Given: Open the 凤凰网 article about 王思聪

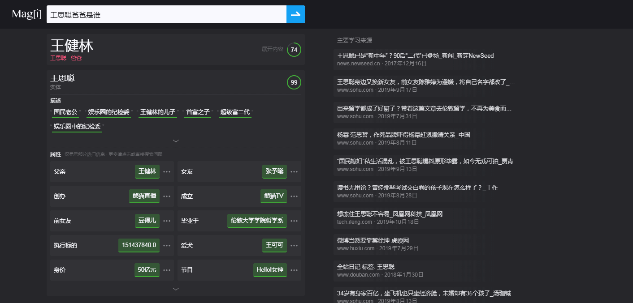Looking at the screenshot, I should tap(389, 214).
